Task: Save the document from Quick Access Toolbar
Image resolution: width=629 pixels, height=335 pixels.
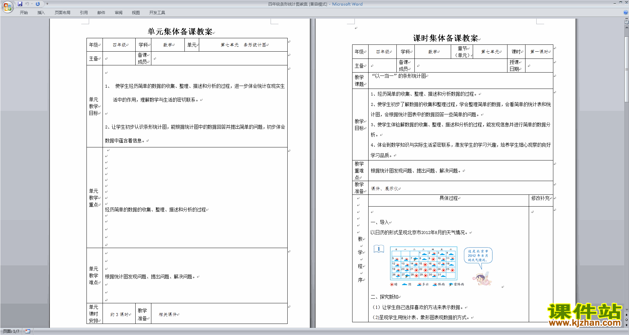Action: pyautogui.click(x=20, y=4)
